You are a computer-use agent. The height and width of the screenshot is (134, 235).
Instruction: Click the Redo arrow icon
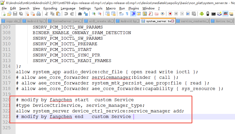pyautogui.click(x=72, y=14)
